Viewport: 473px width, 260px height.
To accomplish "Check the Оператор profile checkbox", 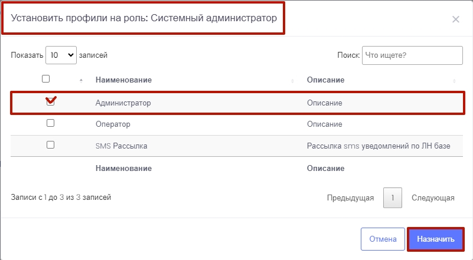I will [x=50, y=123].
